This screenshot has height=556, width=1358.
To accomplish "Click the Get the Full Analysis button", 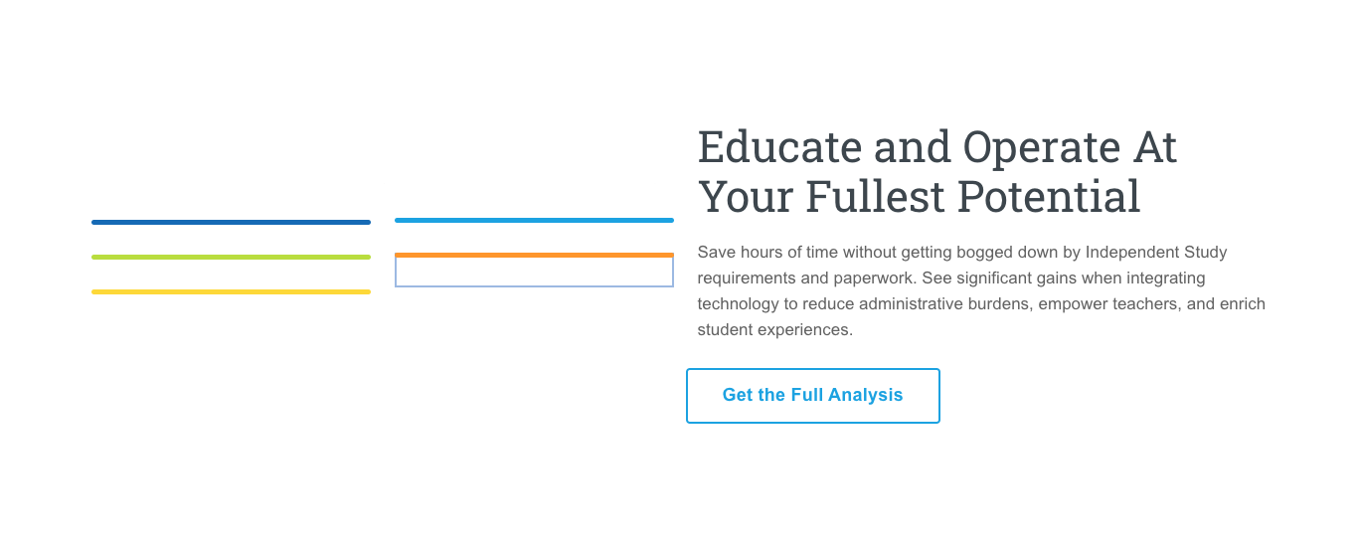I will [813, 396].
